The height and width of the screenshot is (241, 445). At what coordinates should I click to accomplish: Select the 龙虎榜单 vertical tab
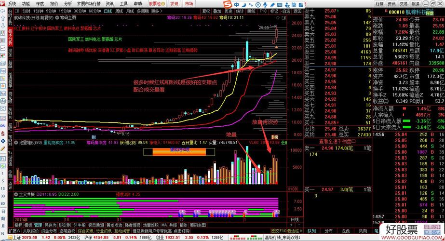tap(10, 80)
